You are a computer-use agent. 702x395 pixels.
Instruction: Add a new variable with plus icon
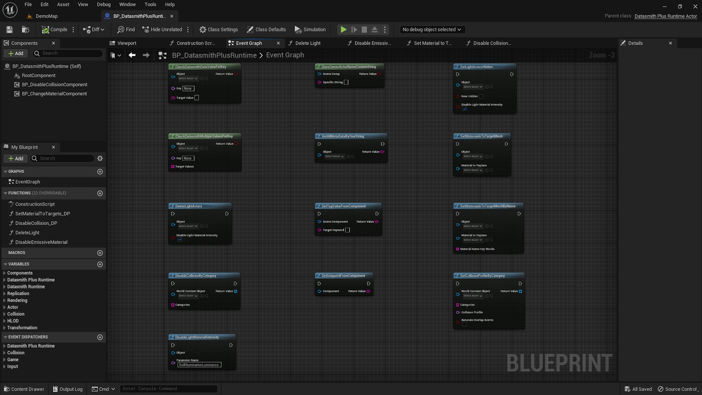click(x=100, y=264)
